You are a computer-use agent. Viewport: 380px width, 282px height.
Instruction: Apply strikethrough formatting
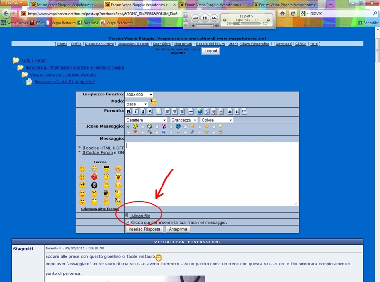point(150,112)
